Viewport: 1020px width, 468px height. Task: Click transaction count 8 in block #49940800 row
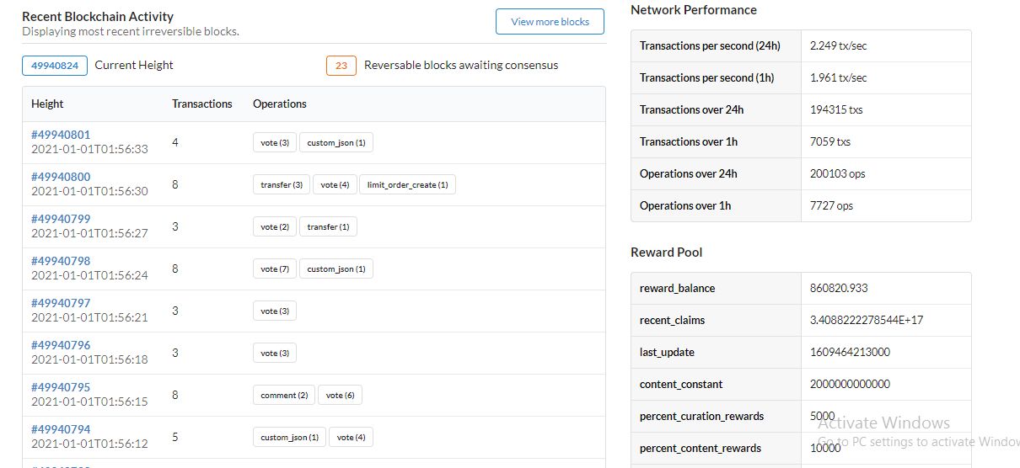click(x=175, y=183)
